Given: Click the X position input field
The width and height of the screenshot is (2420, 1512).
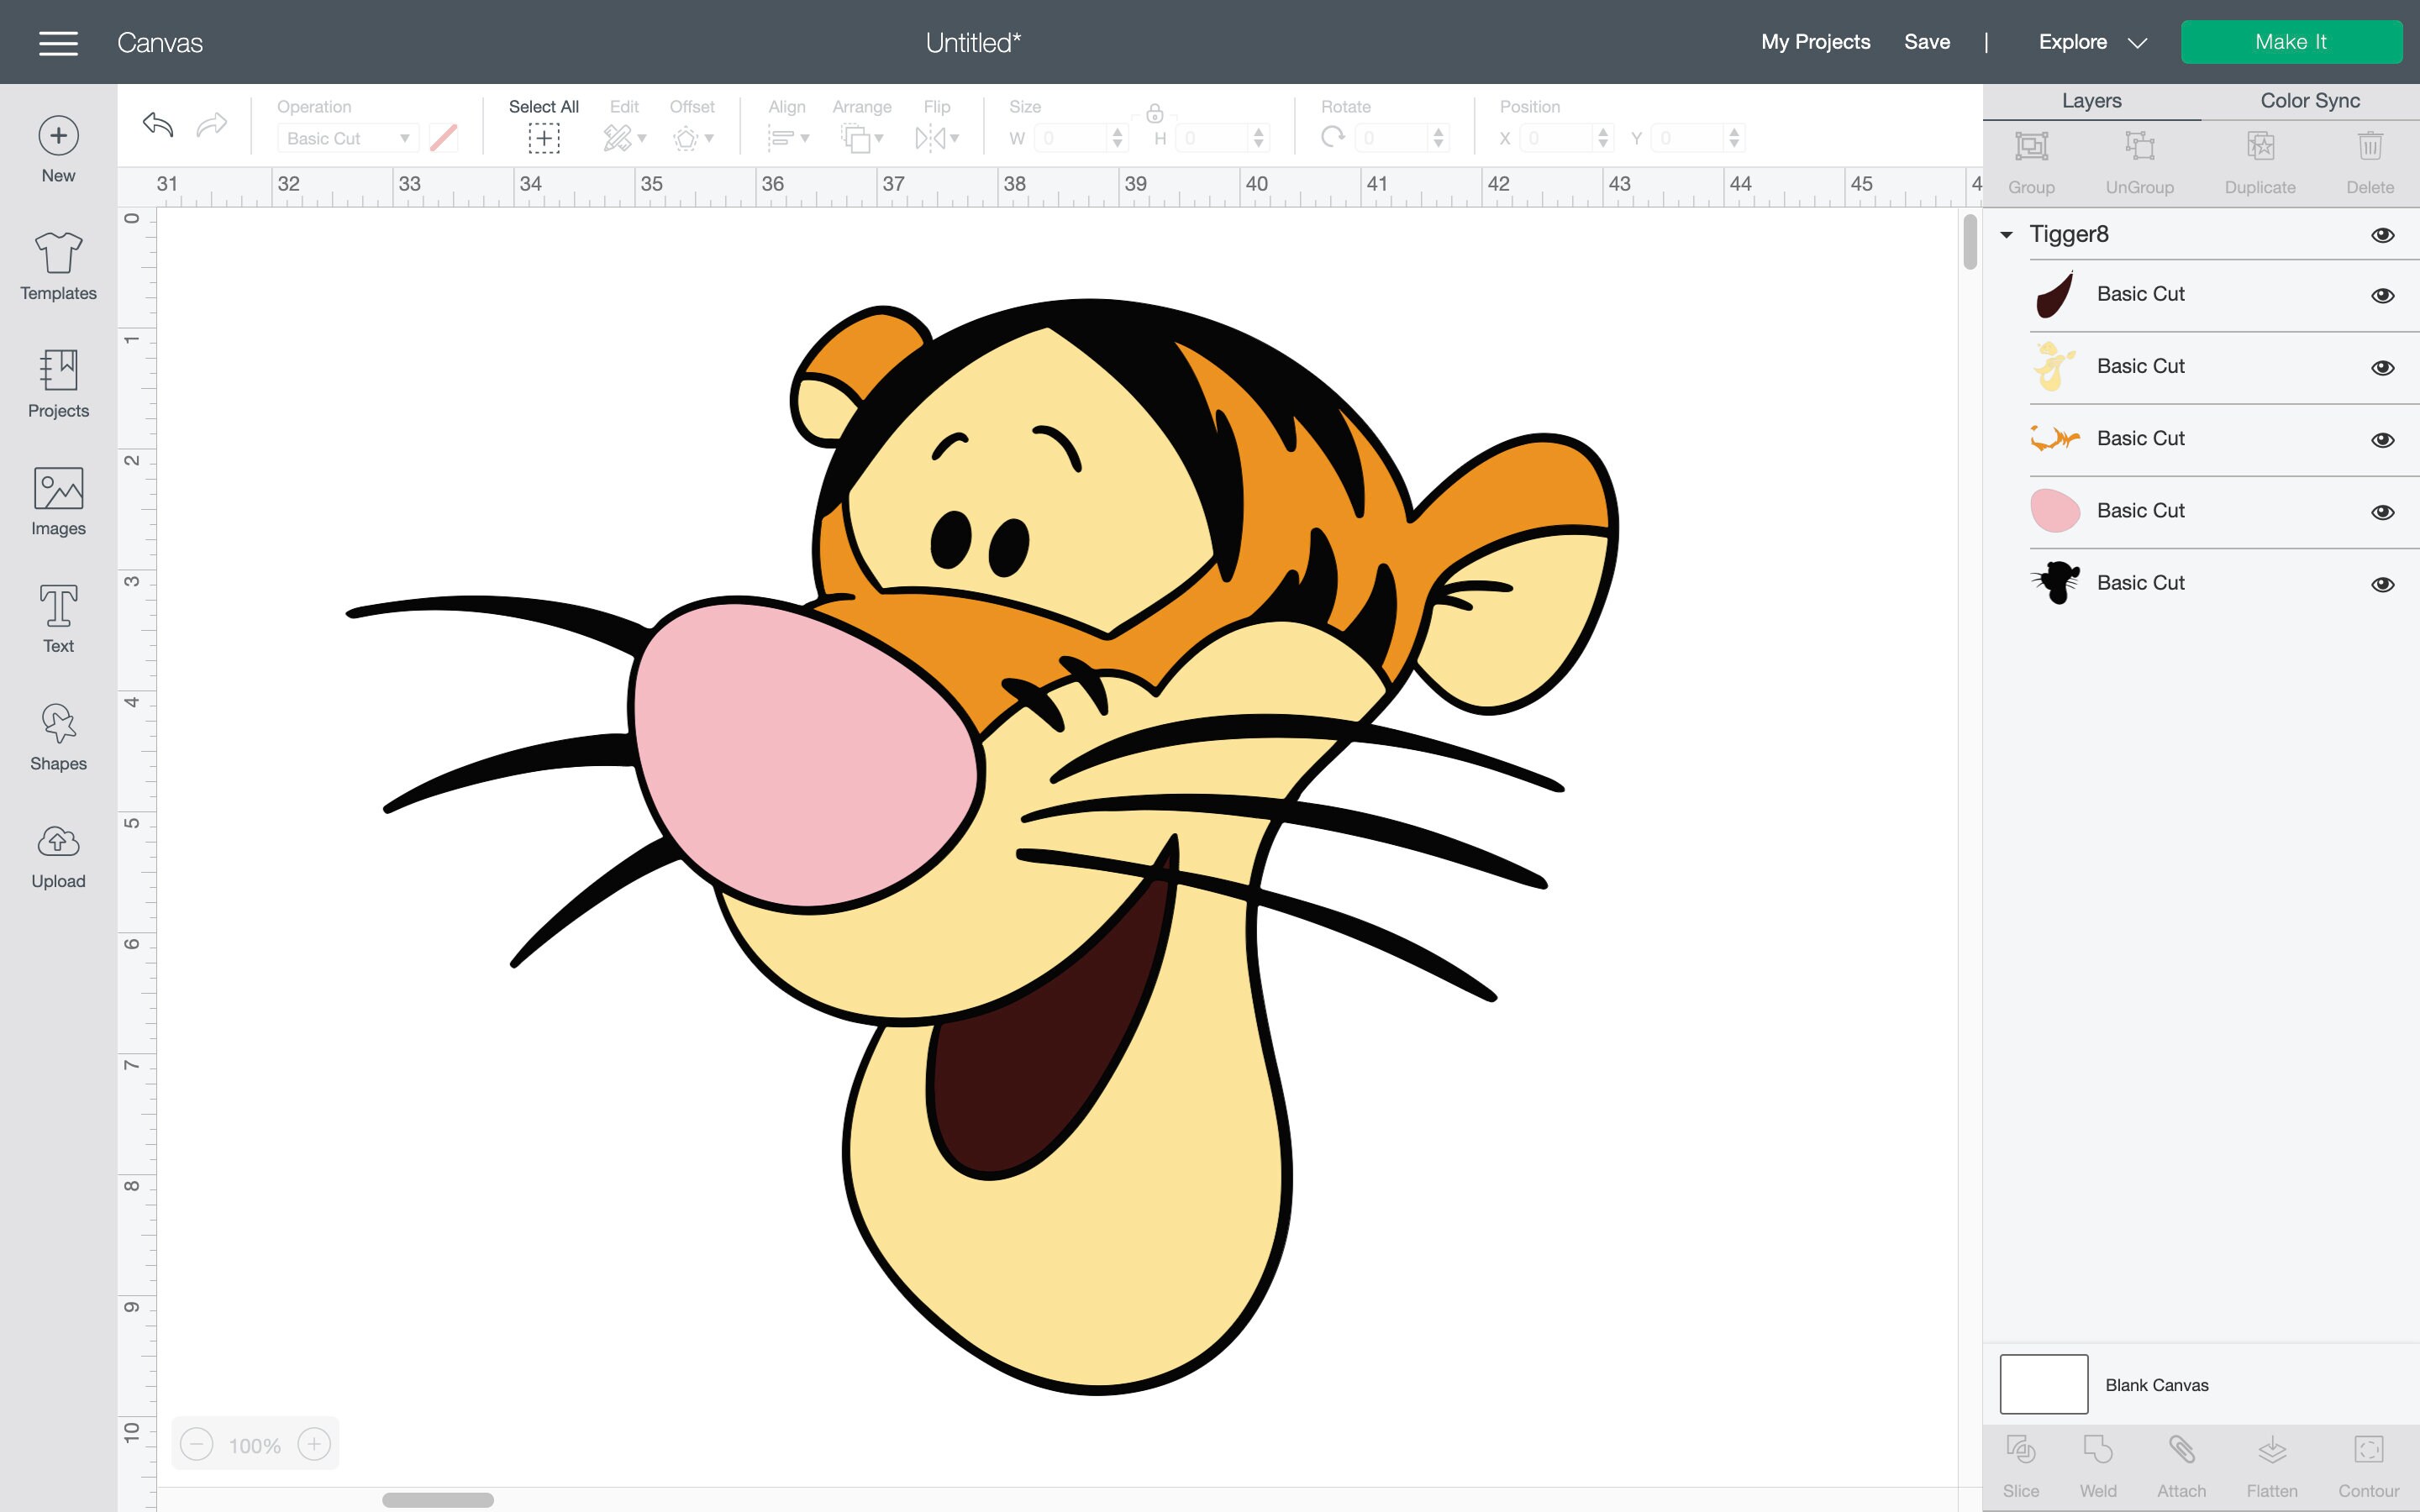Looking at the screenshot, I should click(x=1557, y=138).
